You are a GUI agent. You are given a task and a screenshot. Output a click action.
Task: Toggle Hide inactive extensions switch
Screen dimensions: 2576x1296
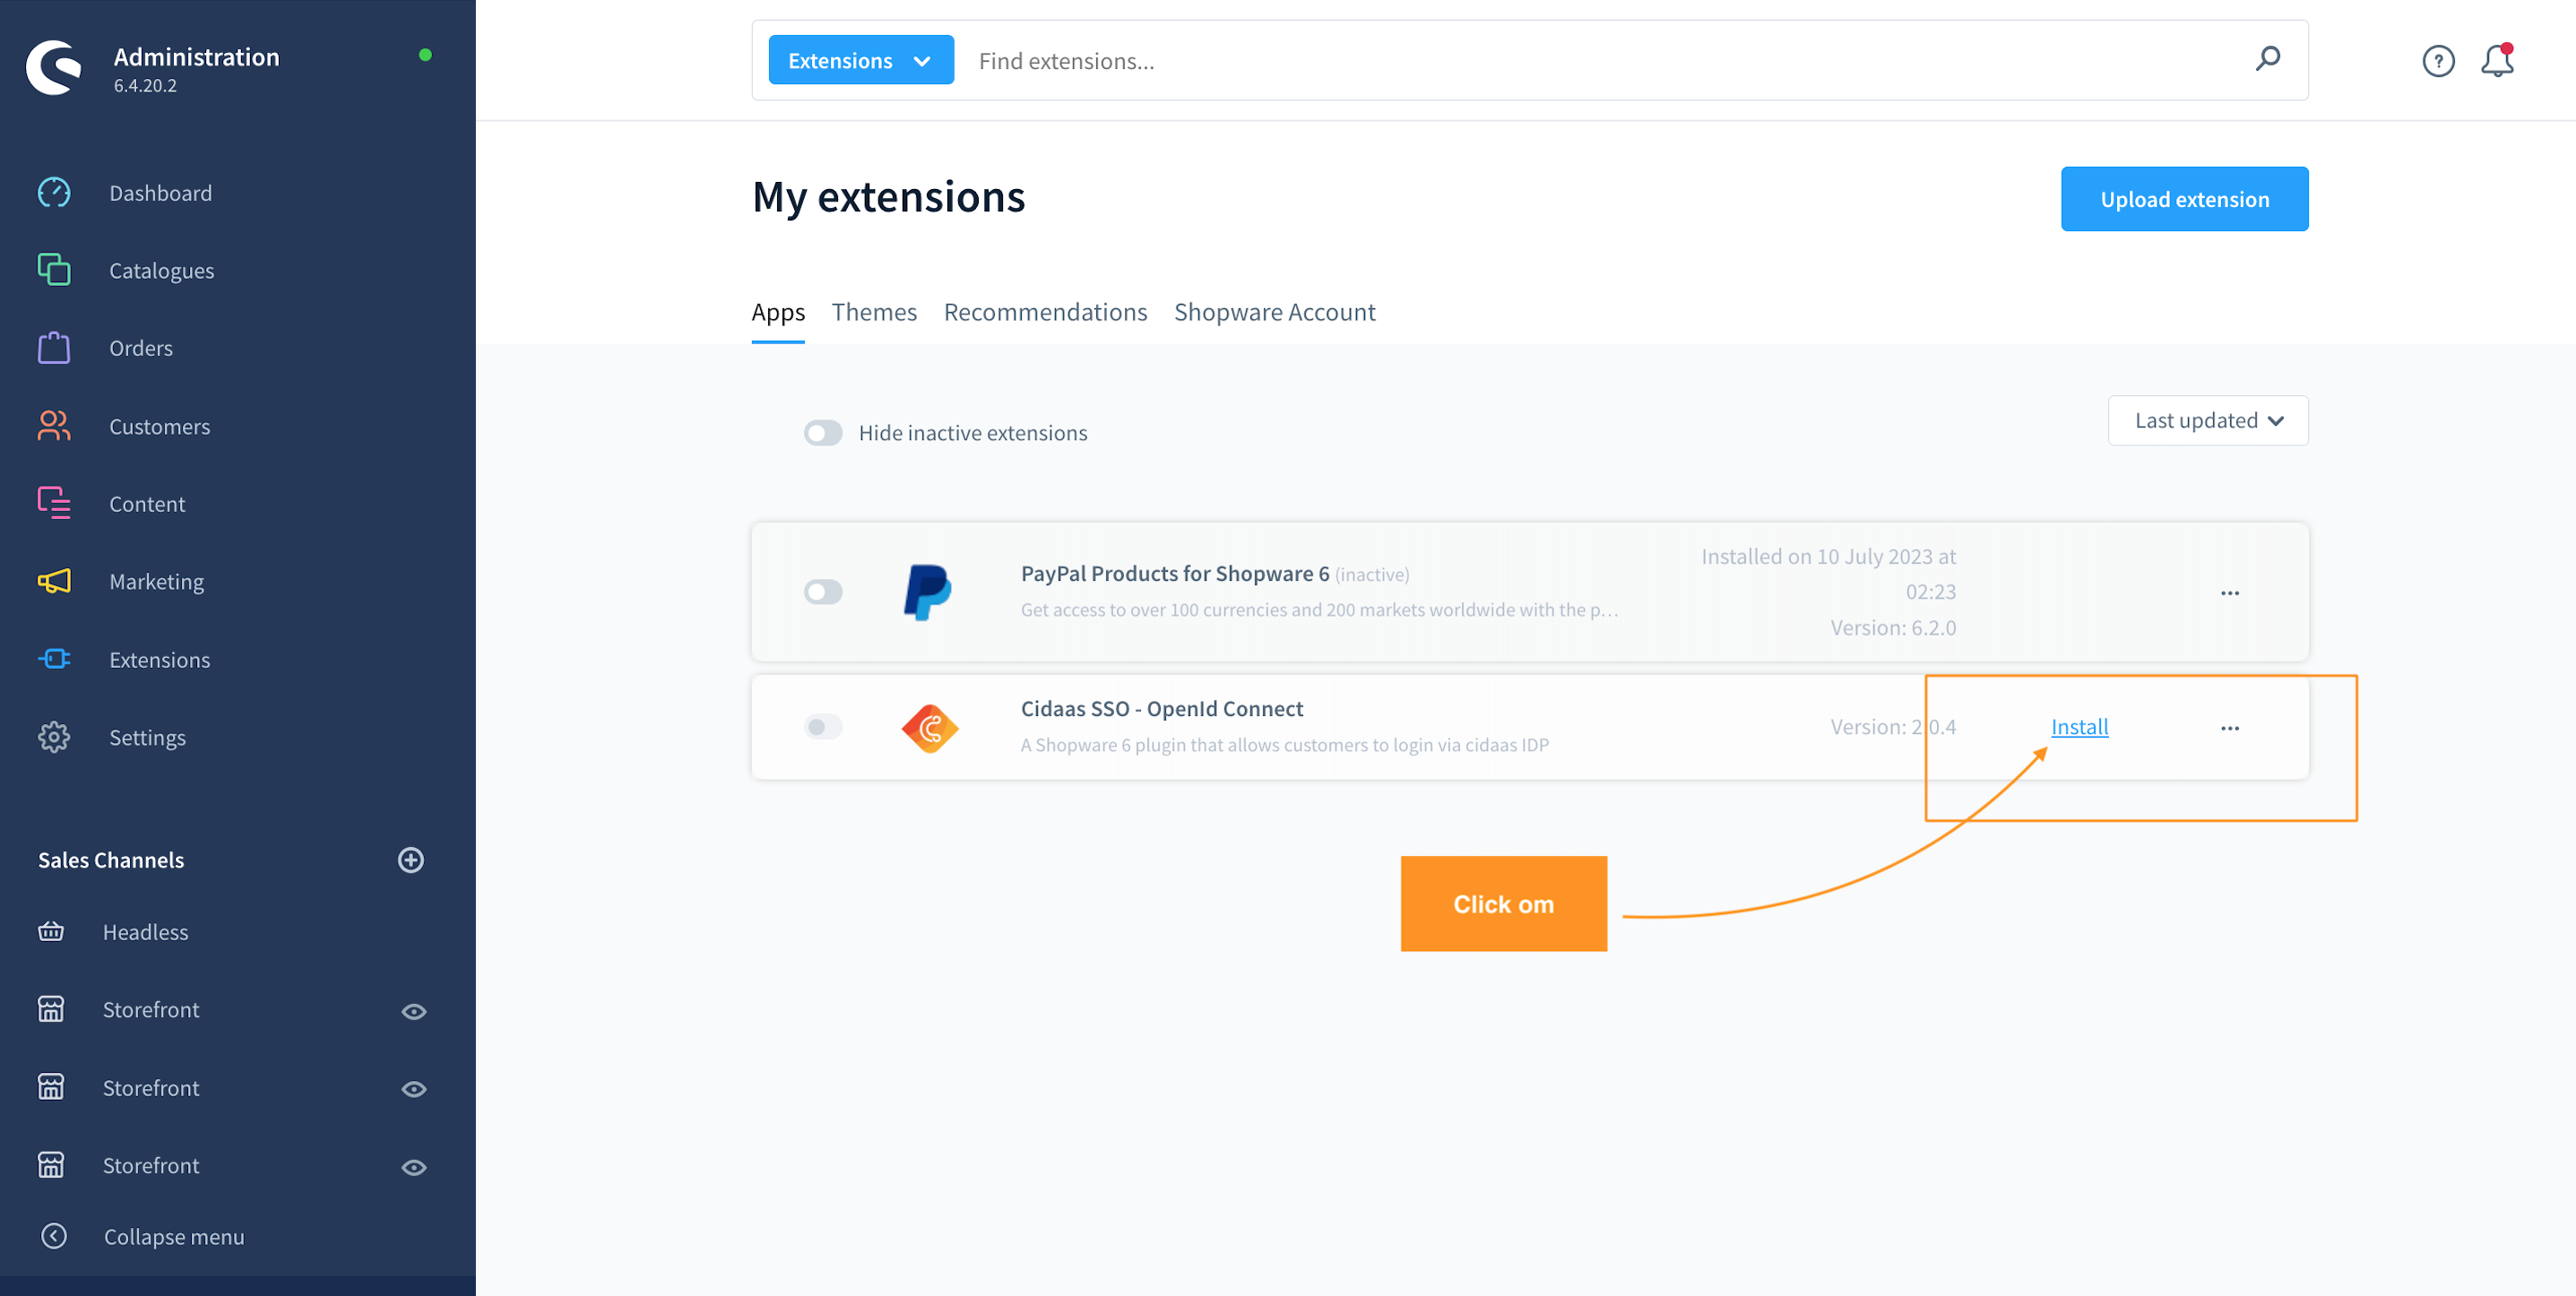click(x=823, y=433)
